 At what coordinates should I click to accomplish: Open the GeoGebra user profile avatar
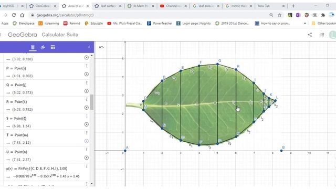(332, 35)
